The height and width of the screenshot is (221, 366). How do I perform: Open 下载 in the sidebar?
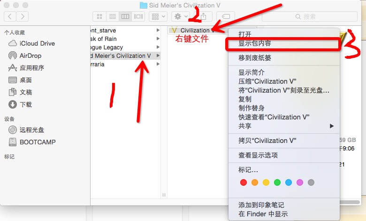20,104
